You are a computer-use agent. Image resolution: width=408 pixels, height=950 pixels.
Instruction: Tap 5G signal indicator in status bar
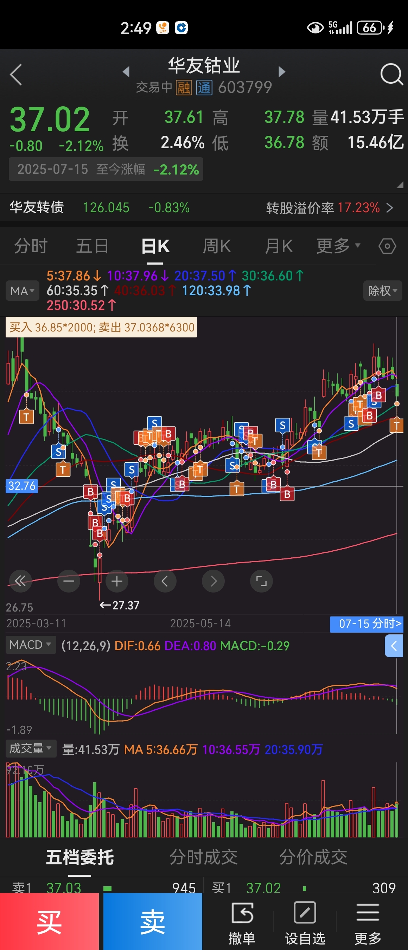(340, 28)
